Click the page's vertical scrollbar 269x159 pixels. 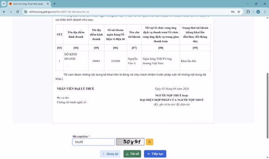click(267, 79)
